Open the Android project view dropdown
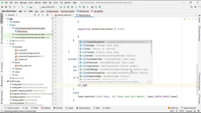This screenshot has width=201, height=113. [x=11, y=15]
